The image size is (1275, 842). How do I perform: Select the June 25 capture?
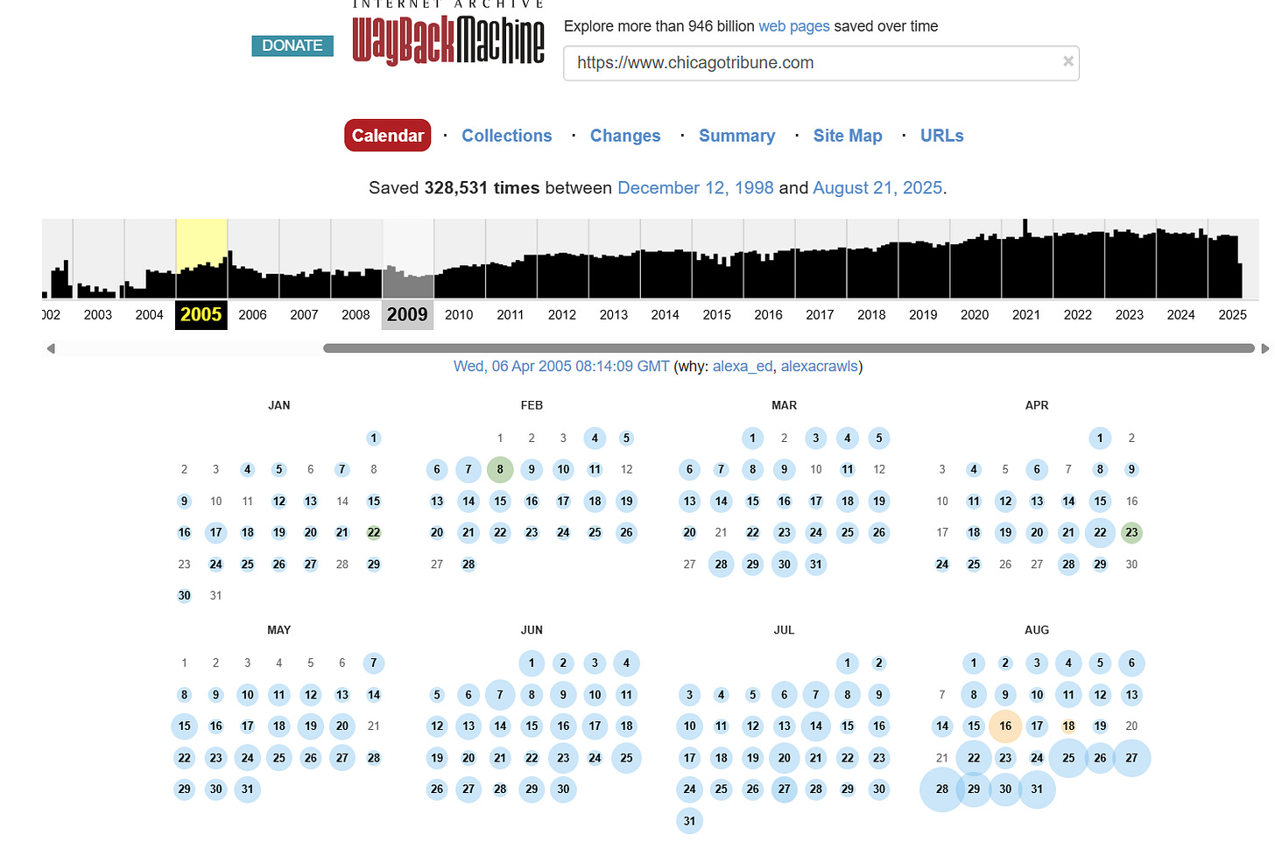[626, 758]
